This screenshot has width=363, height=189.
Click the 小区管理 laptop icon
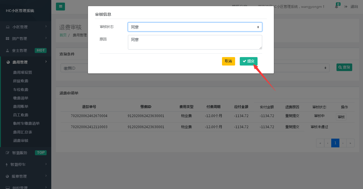(8, 27)
